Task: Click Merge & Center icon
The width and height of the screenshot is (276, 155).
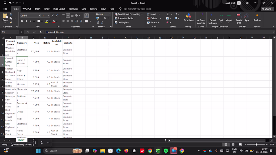Action: [x=86, y=21]
